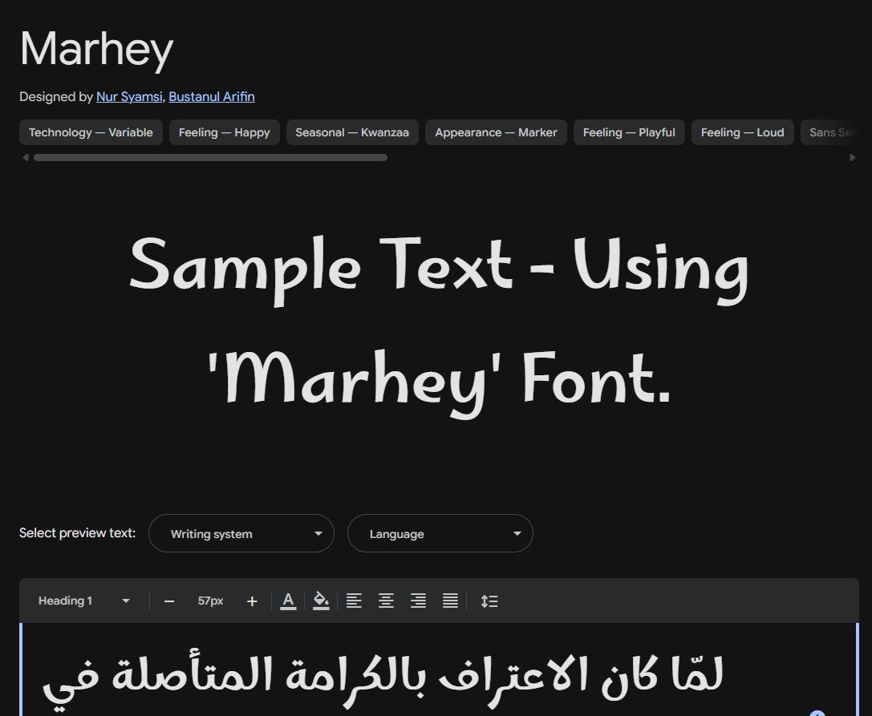872x716 pixels.
Task: Open the Language dropdown
Action: click(x=440, y=533)
